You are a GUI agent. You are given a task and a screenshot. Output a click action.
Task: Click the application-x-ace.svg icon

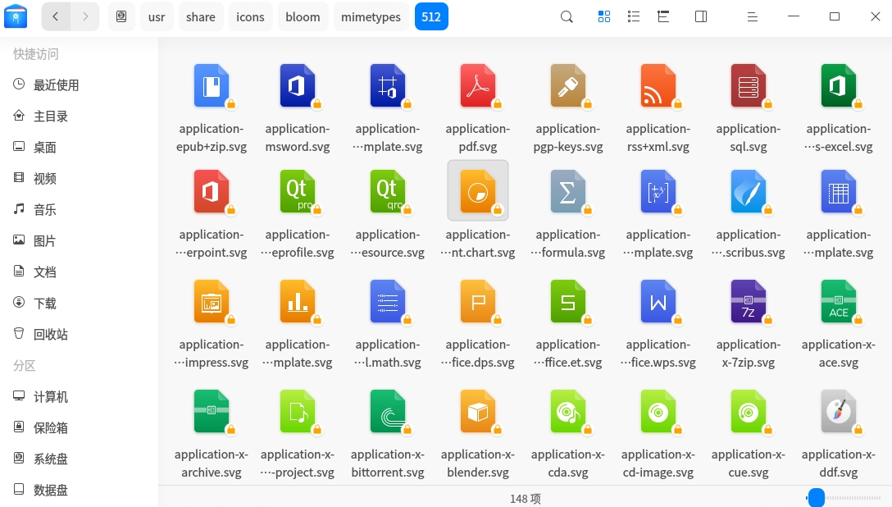click(839, 301)
